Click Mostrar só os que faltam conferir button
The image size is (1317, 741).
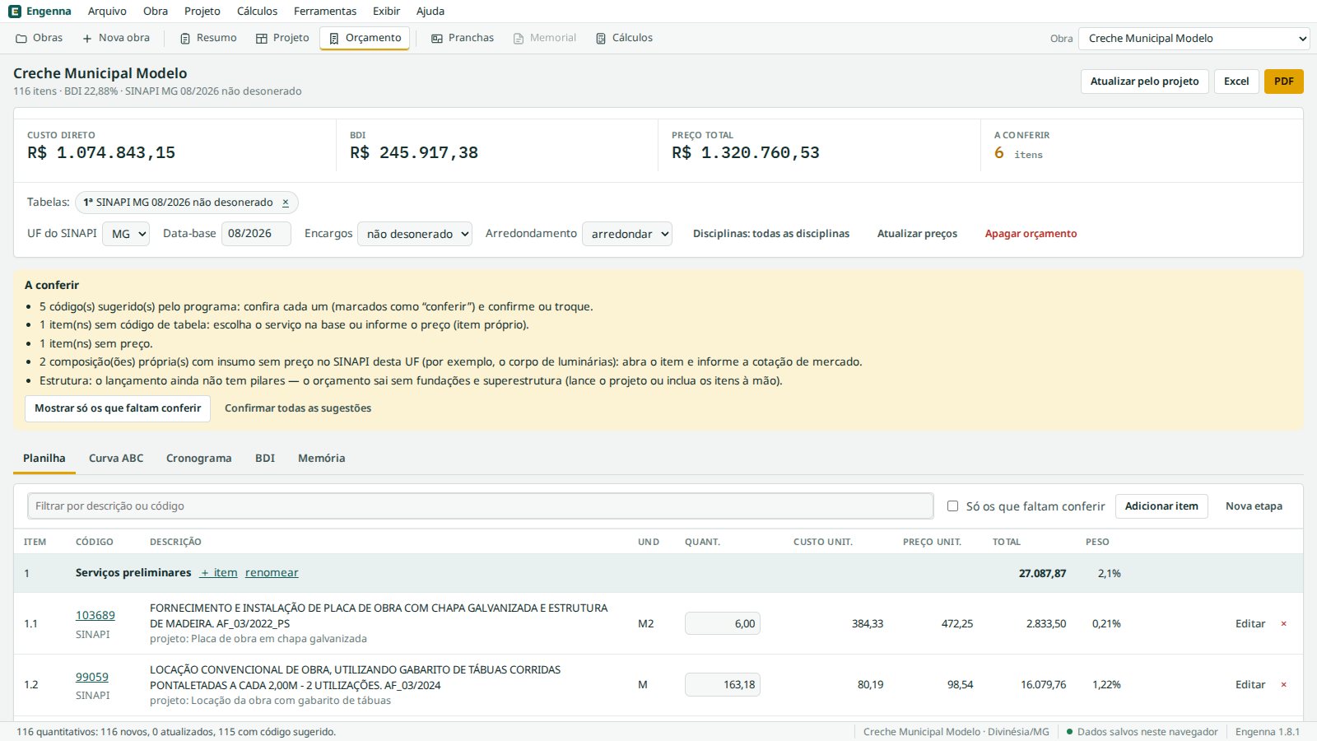pyautogui.click(x=118, y=408)
